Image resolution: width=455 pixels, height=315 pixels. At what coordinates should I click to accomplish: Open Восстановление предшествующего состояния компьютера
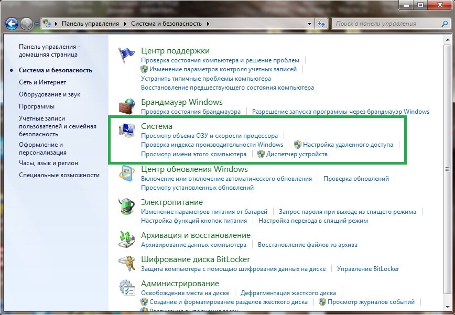(x=227, y=88)
